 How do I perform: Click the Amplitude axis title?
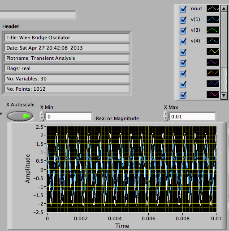tap(28, 168)
